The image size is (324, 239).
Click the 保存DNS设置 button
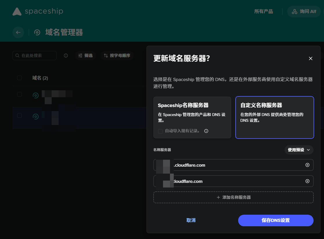tap(276, 220)
